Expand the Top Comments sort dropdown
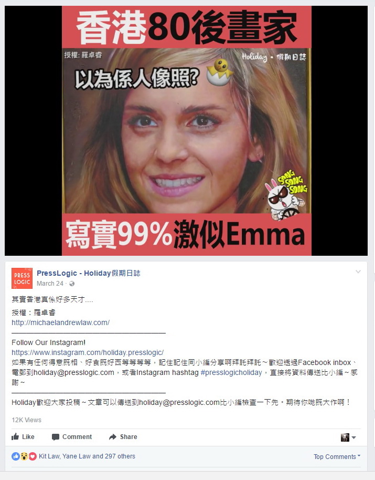 337,456
